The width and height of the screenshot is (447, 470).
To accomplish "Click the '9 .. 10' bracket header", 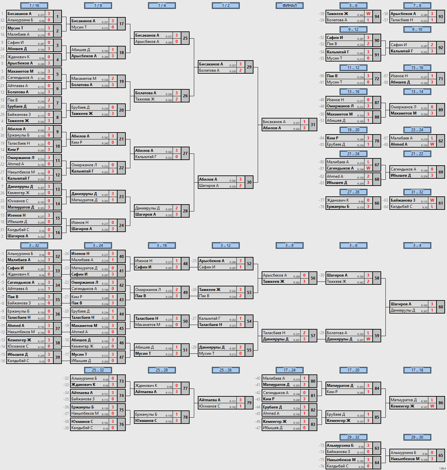I will point(417,29).
